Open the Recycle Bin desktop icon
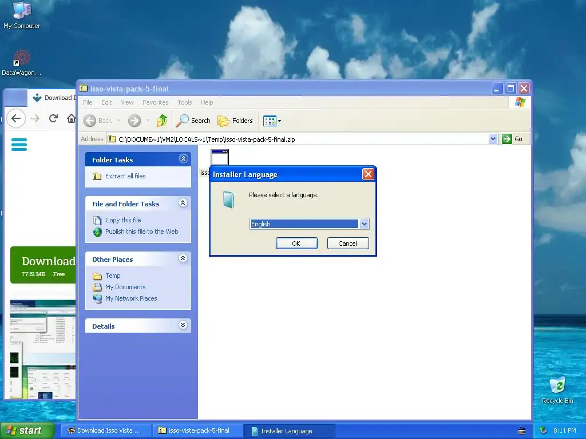586x439 pixels. 557,390
